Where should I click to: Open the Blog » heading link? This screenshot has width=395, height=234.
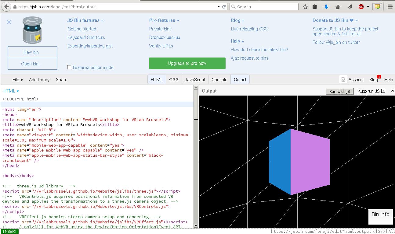[237, 20]
